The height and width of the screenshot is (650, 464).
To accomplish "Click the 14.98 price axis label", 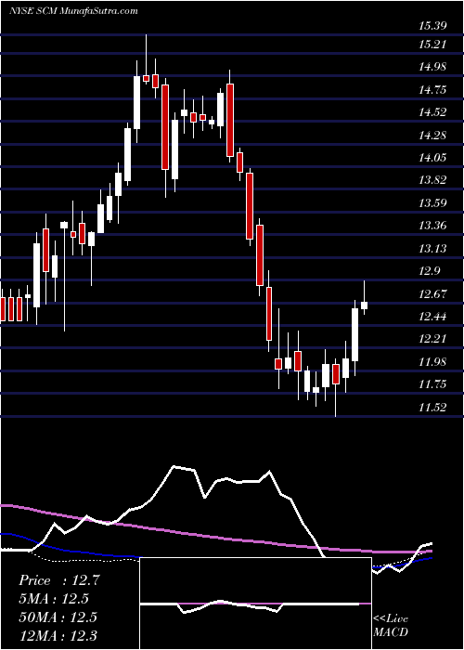I will [x=432, y=67].
